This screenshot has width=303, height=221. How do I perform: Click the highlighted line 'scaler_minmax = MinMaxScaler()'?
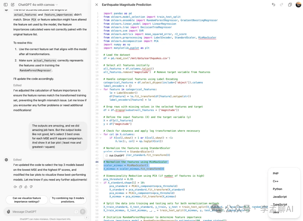pos(126,165)
